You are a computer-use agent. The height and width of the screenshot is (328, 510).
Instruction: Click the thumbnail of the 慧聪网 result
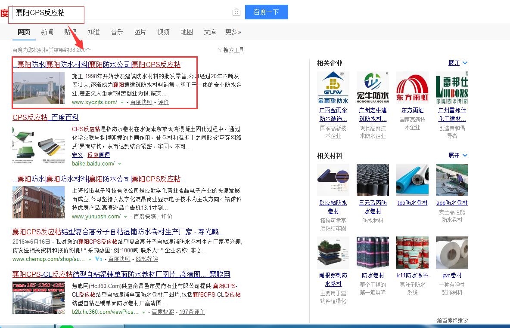(x=39, y=298)
